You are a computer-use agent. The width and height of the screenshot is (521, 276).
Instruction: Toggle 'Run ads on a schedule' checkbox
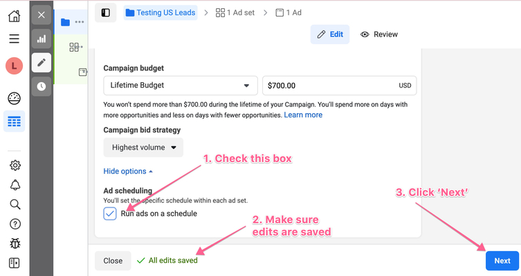pos(110,213)
